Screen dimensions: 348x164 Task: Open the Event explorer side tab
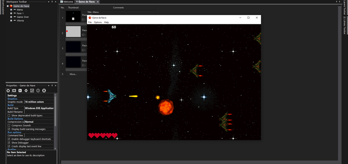[x=3, y=7]
